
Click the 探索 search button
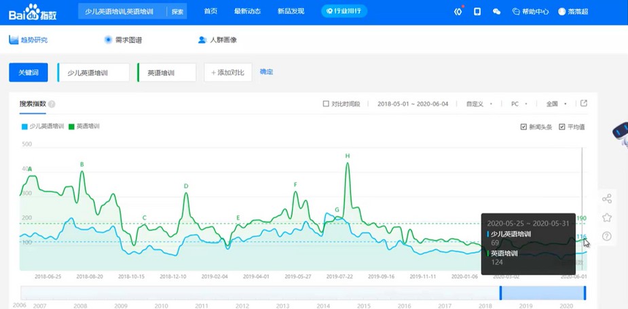177,12
